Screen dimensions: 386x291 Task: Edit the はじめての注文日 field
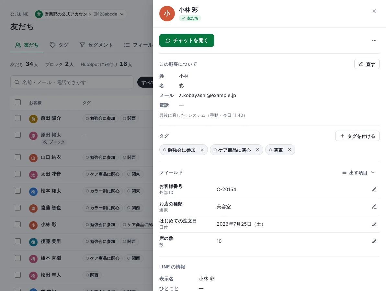[374, 224]
